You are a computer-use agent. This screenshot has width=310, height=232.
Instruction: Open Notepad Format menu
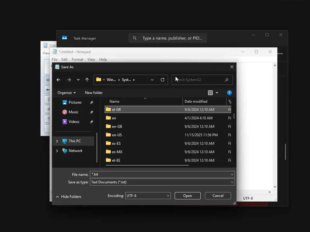point(77,60)
